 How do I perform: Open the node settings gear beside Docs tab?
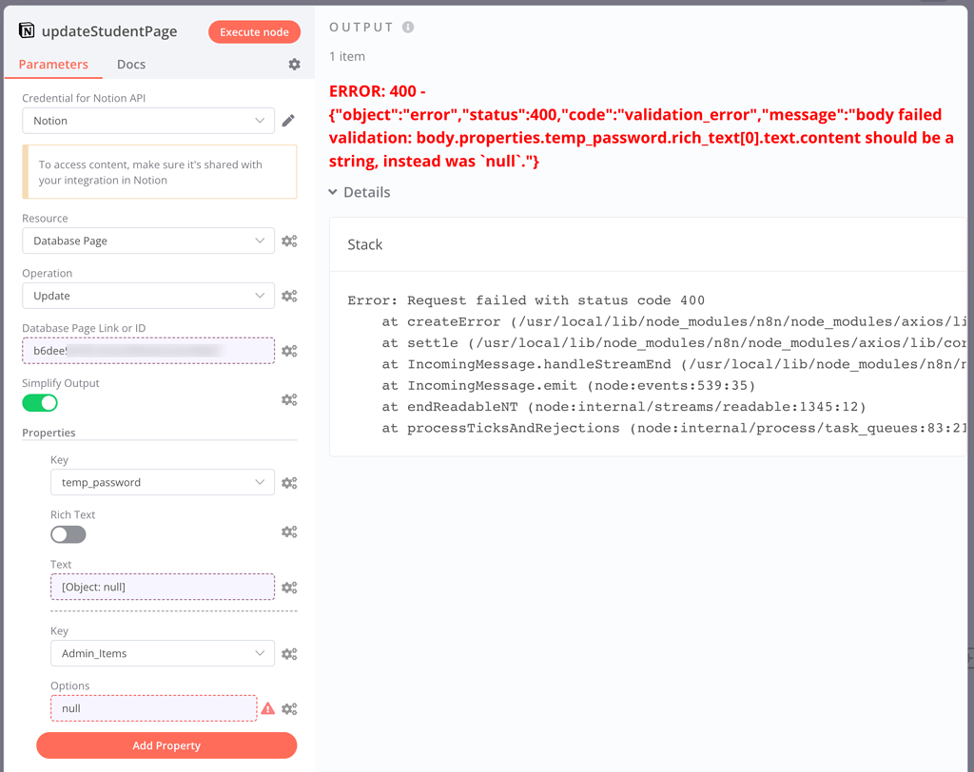(x=293, y=64)
